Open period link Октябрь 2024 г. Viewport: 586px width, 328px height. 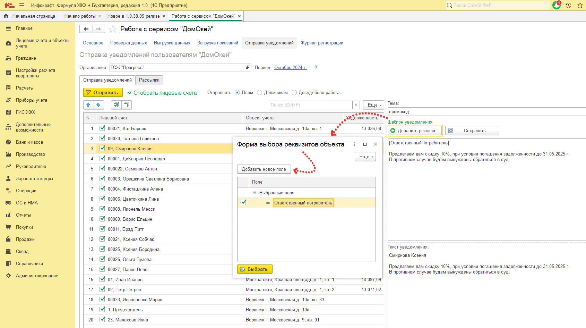point(290,68)
